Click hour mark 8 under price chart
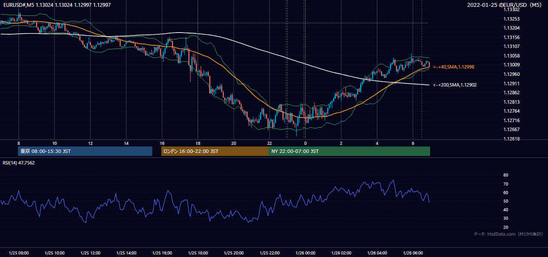Image resolution: width=548 pixels, height=257 pixels. [x=18, y=143]
